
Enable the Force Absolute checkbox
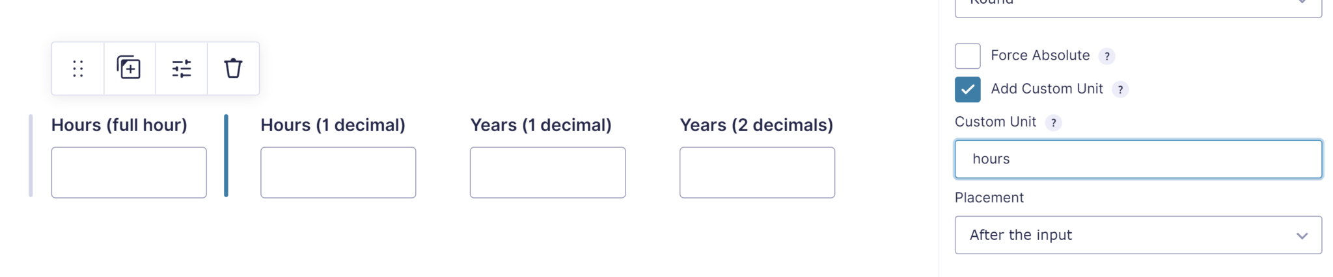pyautogui.click(x=968, y=56)
